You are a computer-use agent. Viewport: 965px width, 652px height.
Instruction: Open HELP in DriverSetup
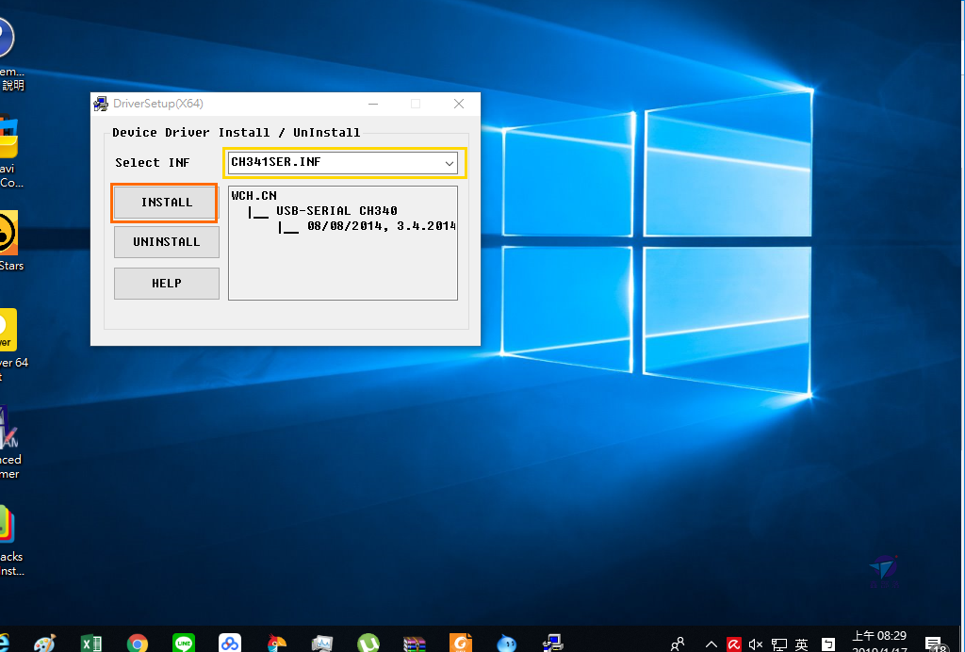(x=166, y=284)
